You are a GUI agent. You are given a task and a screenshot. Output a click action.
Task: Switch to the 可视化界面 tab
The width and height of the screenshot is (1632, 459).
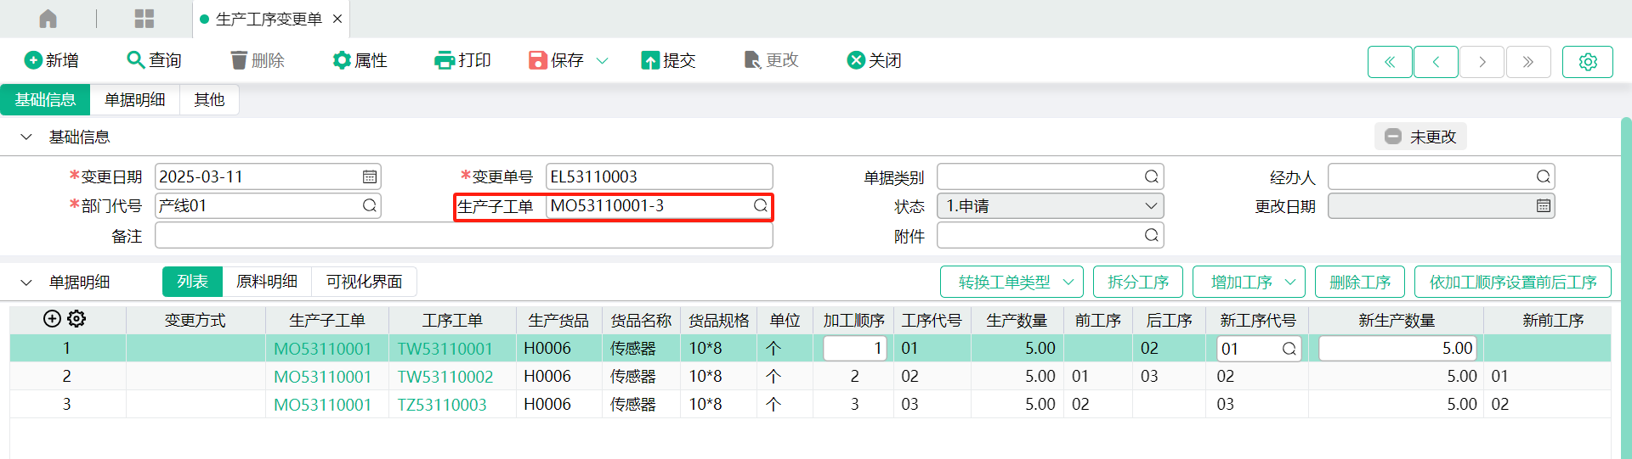(x=364, y=282)
